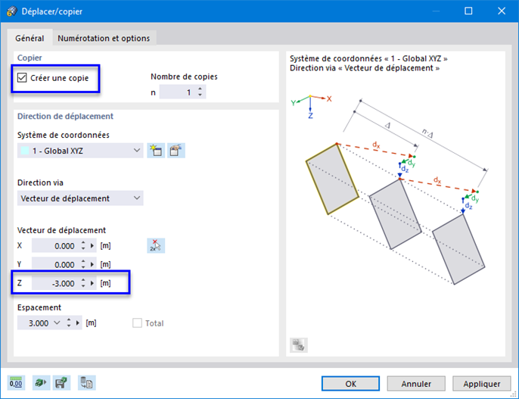Expand the Espacement value dropdown arrow
Viewport: 519px width, 399px height.
(x=57, y=323)
